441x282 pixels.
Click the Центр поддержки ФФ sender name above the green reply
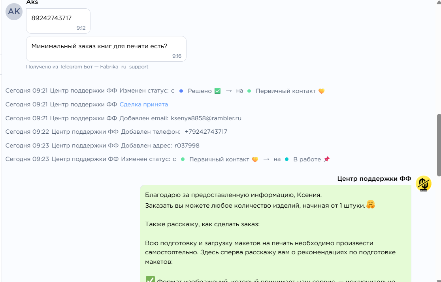click(x=374, y=179)
